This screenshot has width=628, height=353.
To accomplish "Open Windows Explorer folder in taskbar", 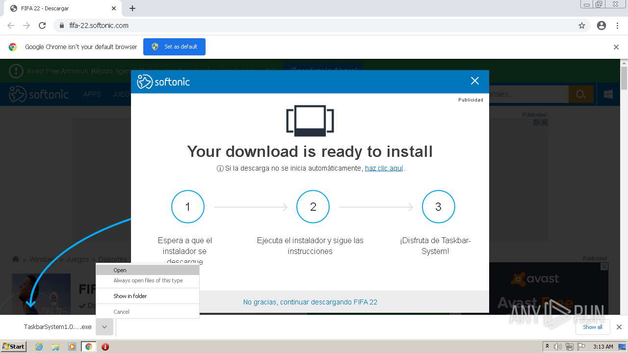I will [55, 347].
